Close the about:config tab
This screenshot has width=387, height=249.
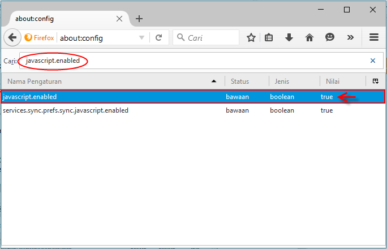point(119,19)
